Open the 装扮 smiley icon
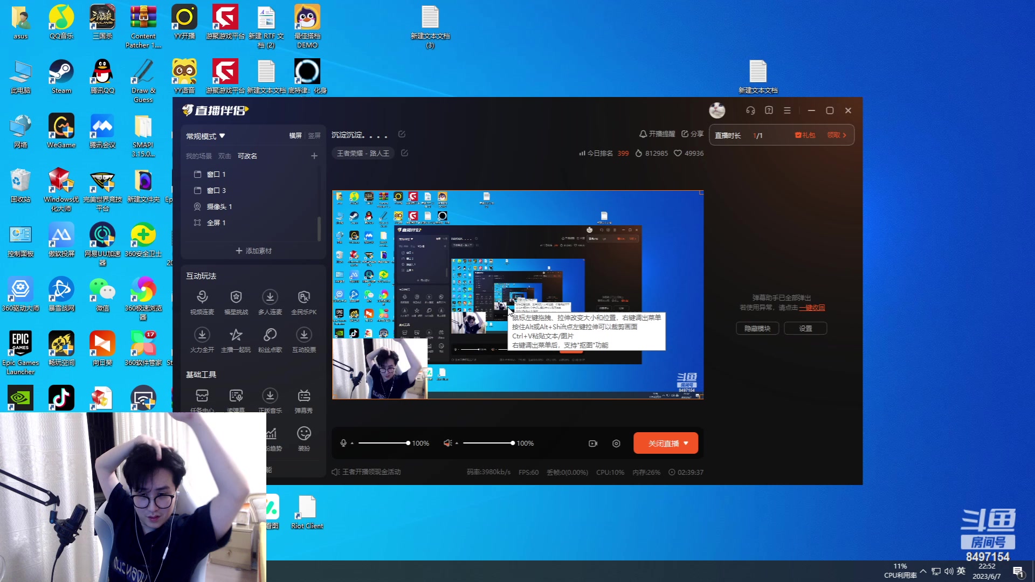 304,434
